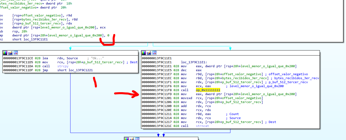Click the node color icon in the strcpy block

tap(5, 53)
